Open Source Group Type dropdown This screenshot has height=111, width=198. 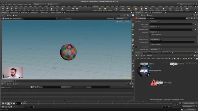point(154,27)
